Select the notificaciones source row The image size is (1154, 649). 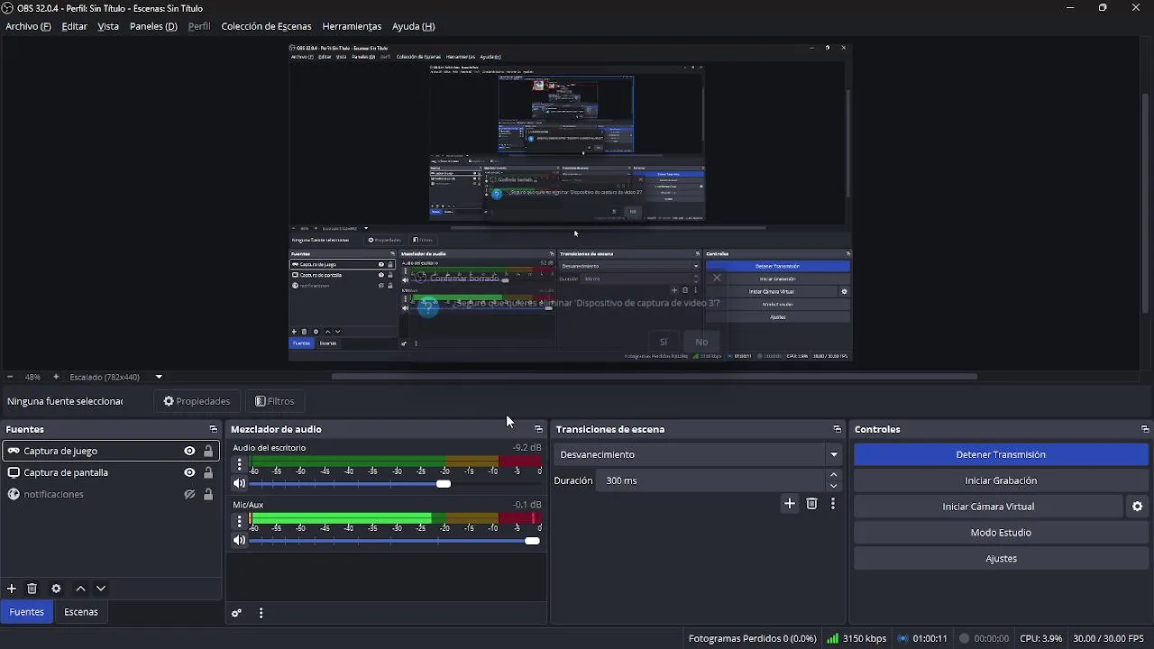[x=111, y=494]
